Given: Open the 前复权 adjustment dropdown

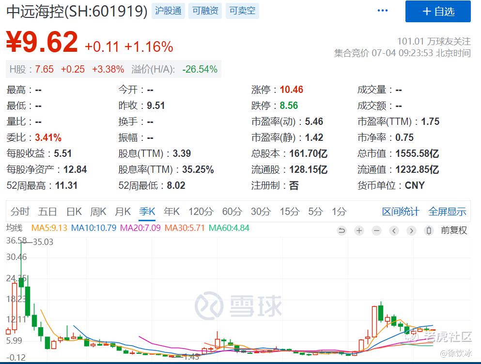Looking at the screenshot, I should point(454,230).
